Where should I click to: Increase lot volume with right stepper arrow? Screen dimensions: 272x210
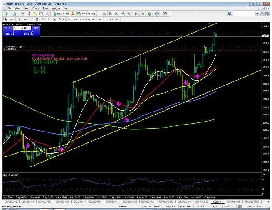coord(29,28)
